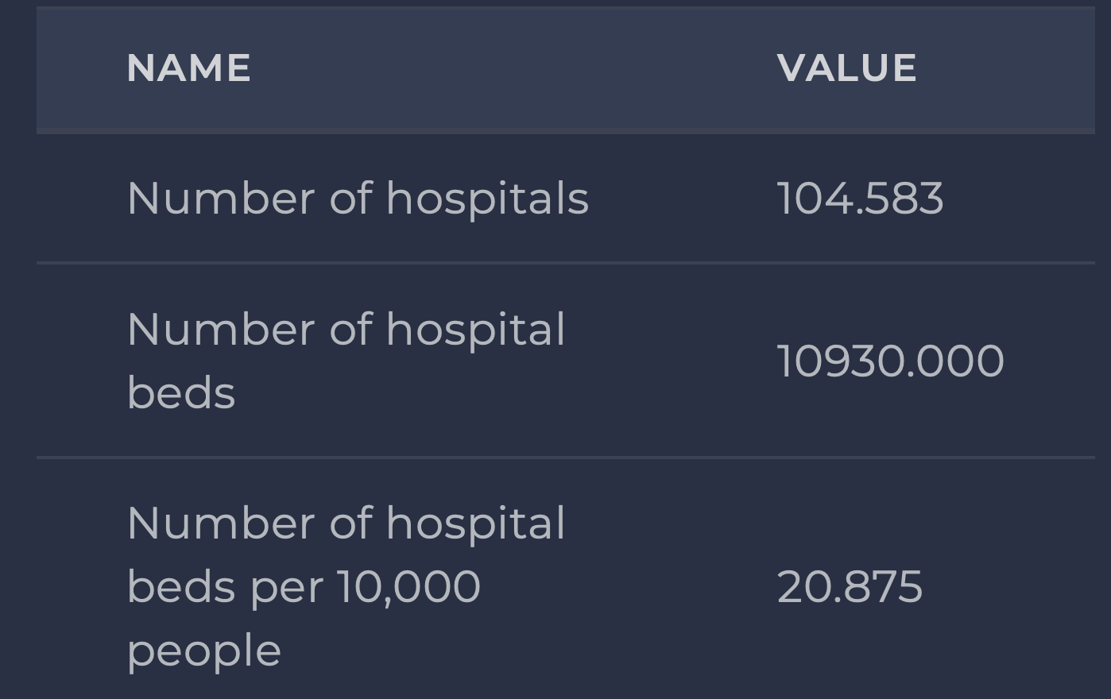Select the "Number of hospitals" row label
Screen dimensions: 1111x699
click(358, 198)
